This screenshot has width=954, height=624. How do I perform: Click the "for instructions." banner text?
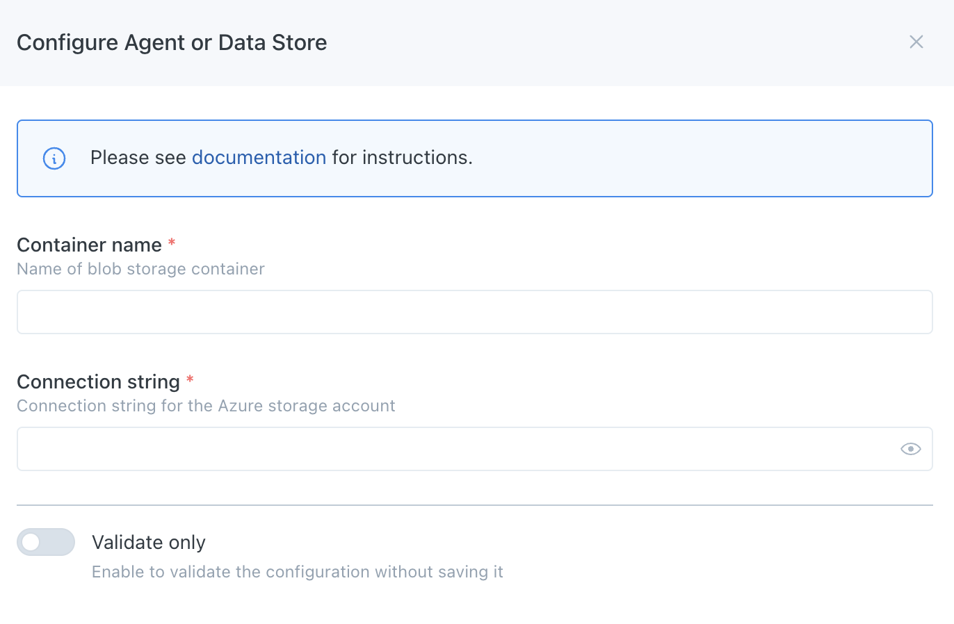(402, 158)
